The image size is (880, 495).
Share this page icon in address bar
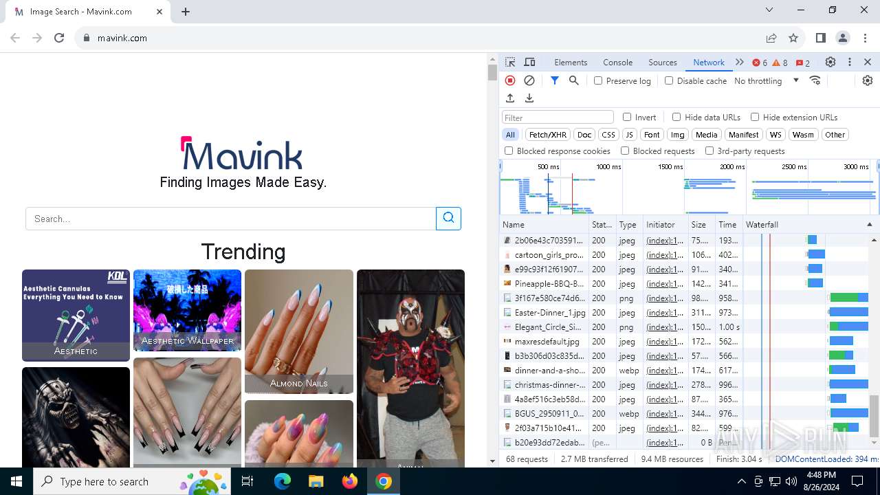[771, 38]
